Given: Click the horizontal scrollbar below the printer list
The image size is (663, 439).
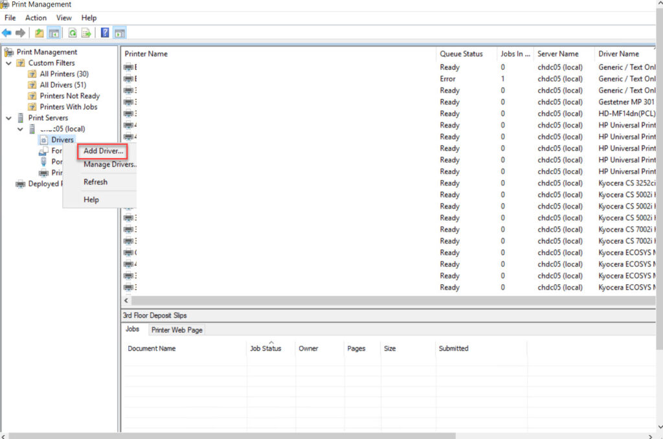Looking at the screenshot, I should [388, 300].
